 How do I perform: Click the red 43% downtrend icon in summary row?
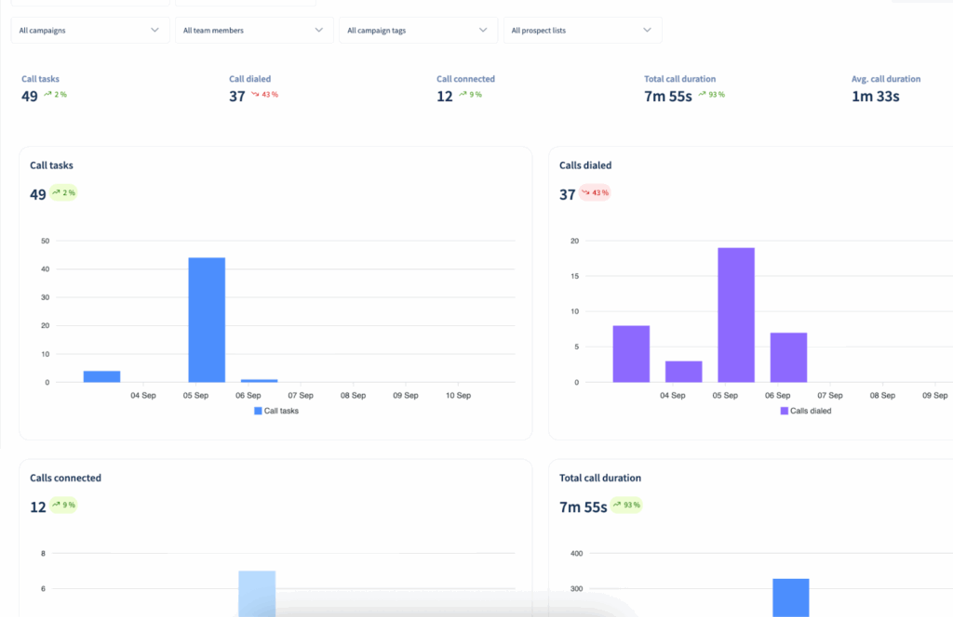[x=255, y=94]
